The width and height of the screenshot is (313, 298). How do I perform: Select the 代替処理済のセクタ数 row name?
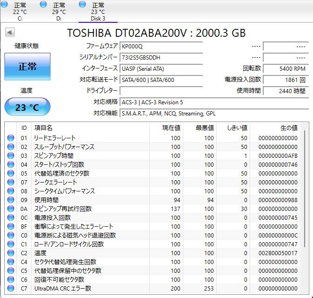tap(62, 173)
